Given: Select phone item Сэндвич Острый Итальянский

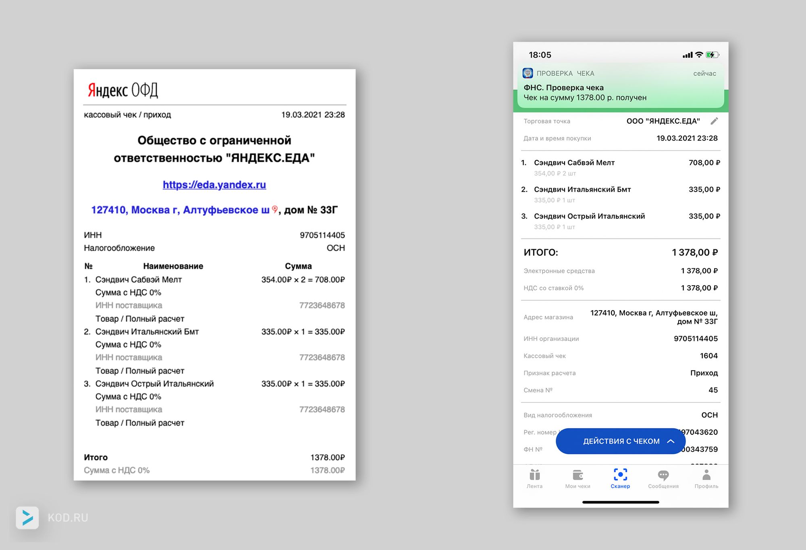Looking at the screenshot, I should [621, 221].
